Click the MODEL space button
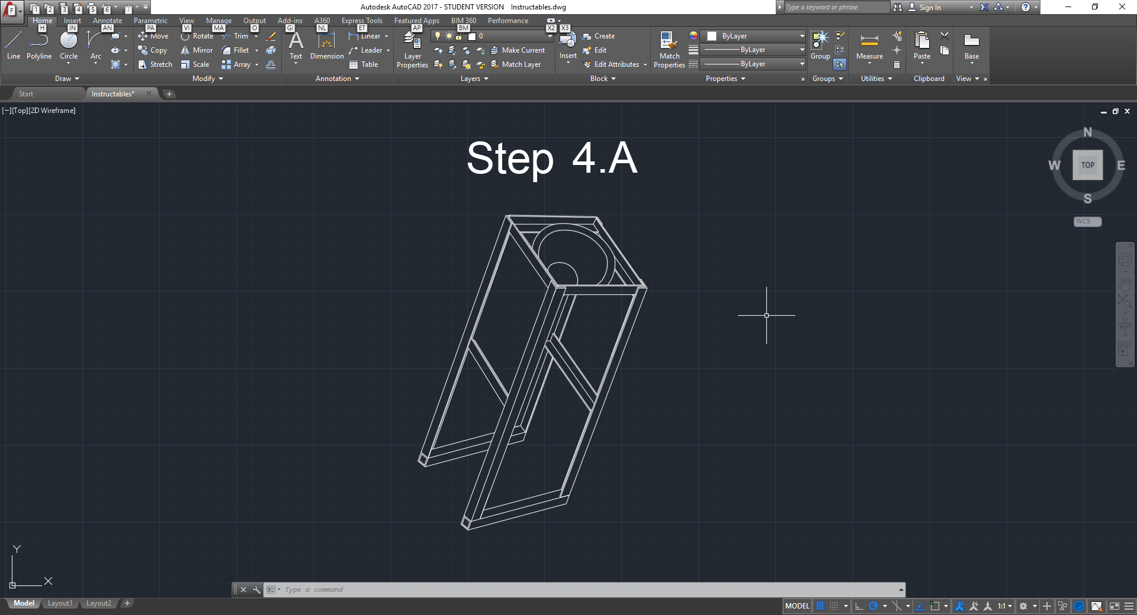 coord(797,606)
